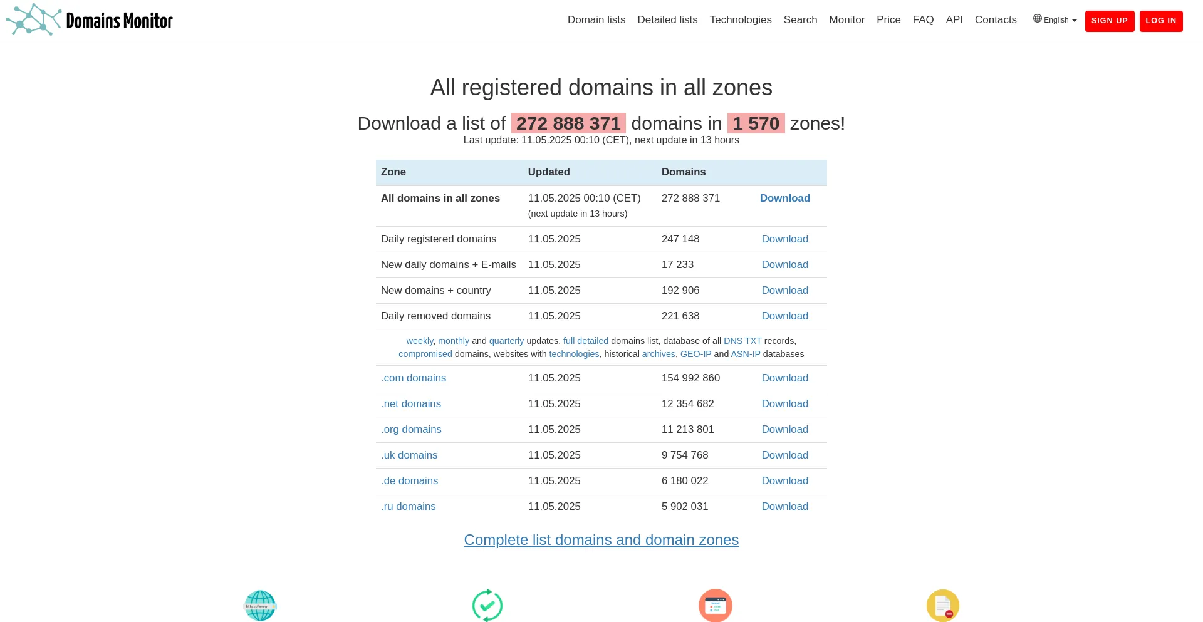This screenshot has width=1203, height=622.
Task: Click the SIGN UP button
Action: (1110, 21)
